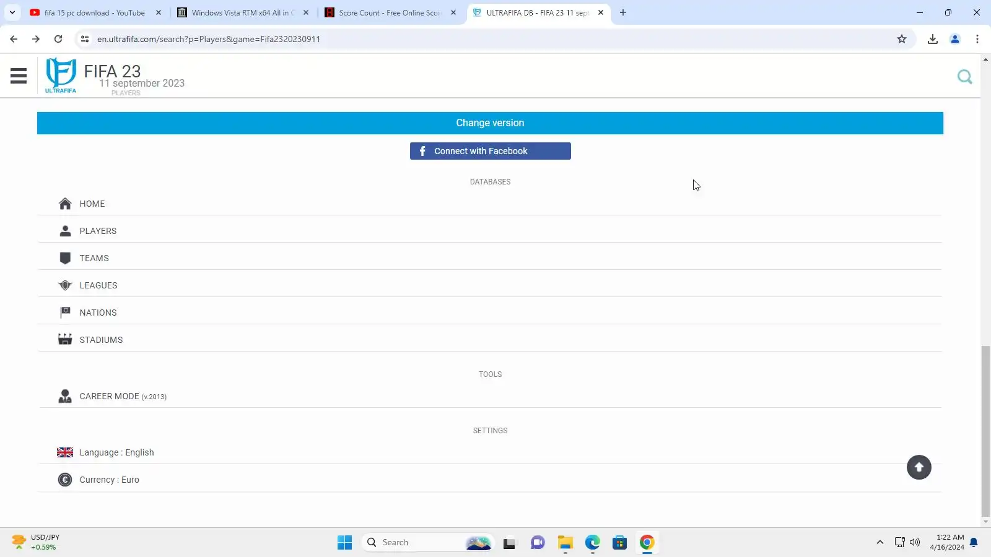Open the STADIUMS menu item
Image resolution: width=991 pixels, height=557 pixels.
pos(489,340)
